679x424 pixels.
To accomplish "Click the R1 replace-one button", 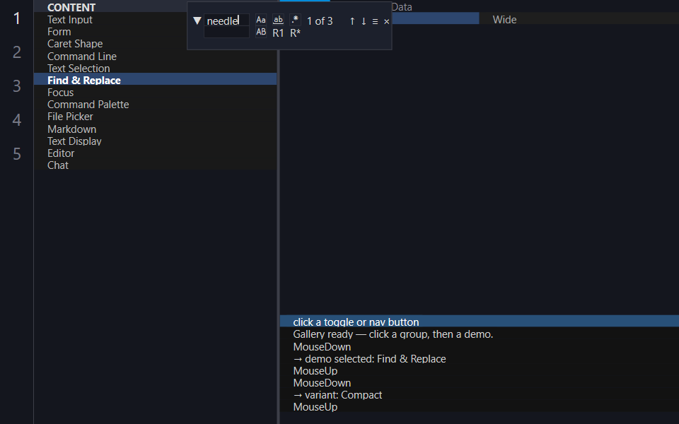I will pyautogui.click(x=278, y=33).
